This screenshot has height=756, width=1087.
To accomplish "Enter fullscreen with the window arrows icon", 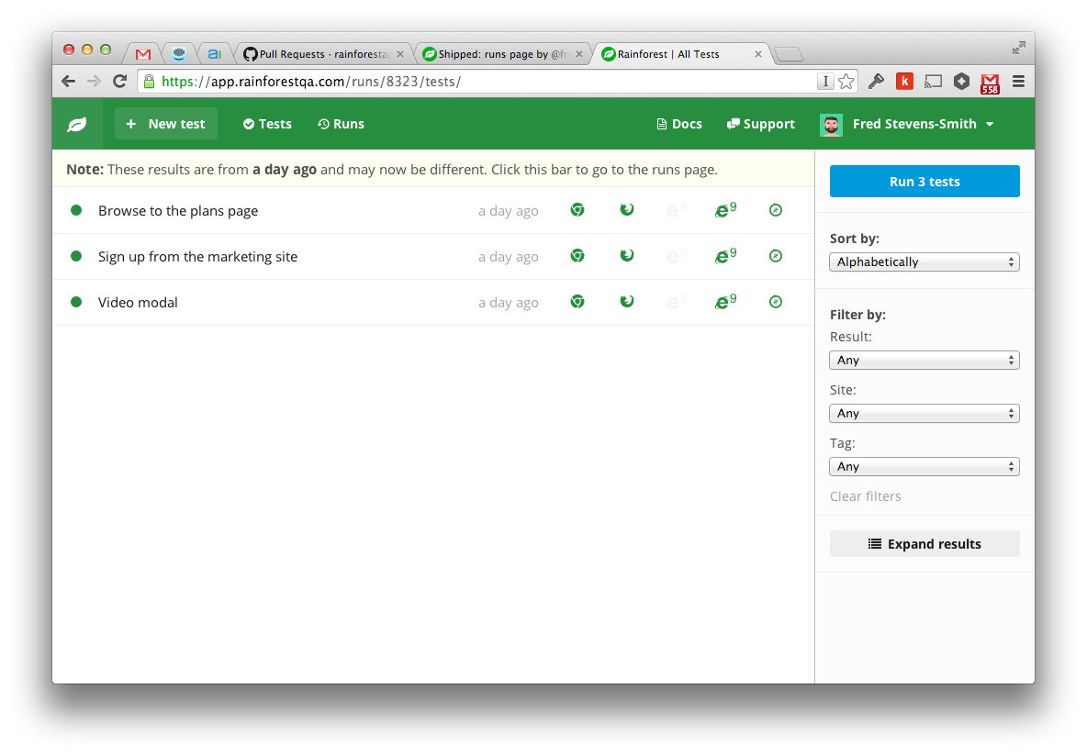I will click(1018, 48).
